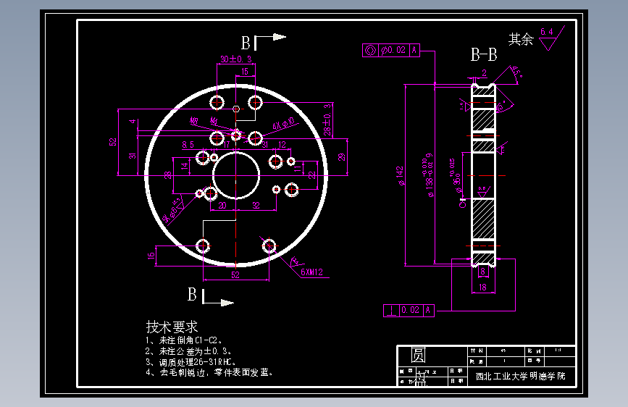Select note 4 about deburring and bluing
Image resolution: width=628 pixels, height=407 pixels.
(209, 372)
